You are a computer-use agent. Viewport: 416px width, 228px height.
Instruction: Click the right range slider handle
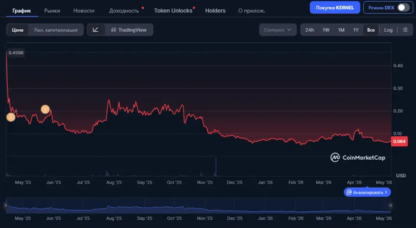coord(390,205)
